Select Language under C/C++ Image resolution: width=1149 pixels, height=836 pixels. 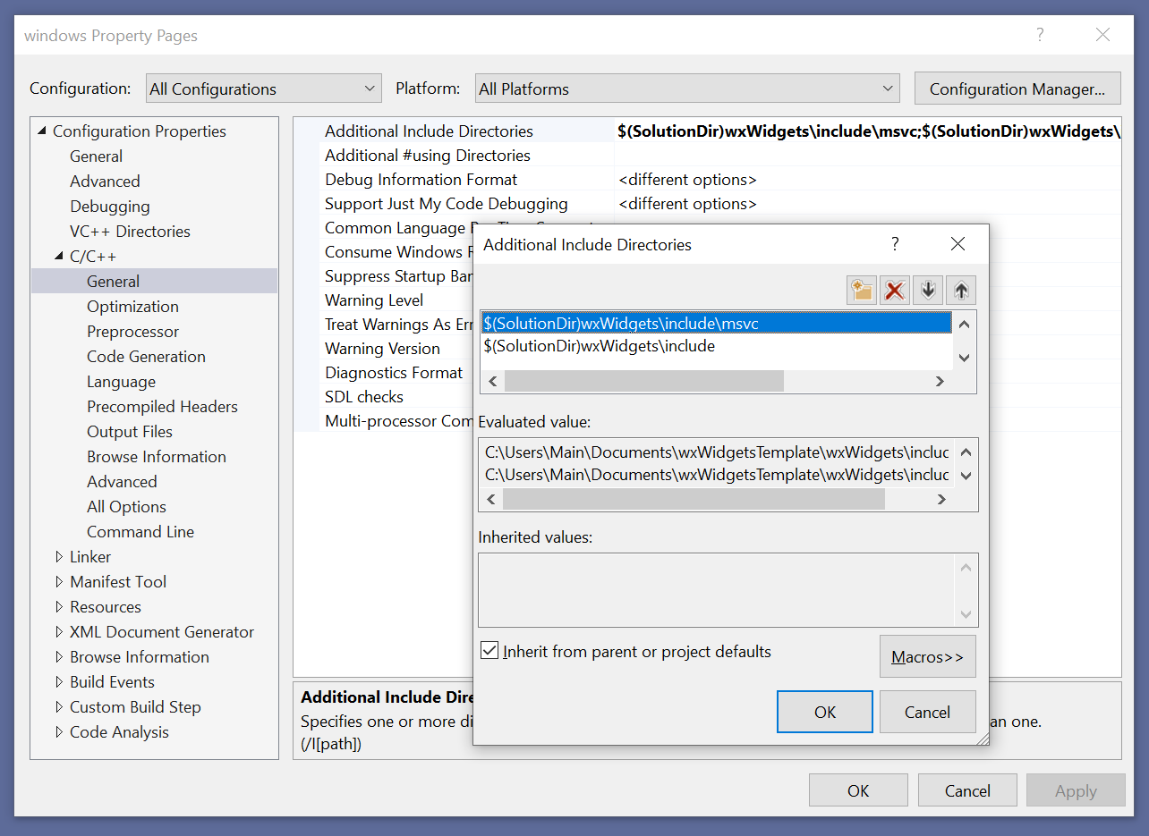tap(121, 382)
